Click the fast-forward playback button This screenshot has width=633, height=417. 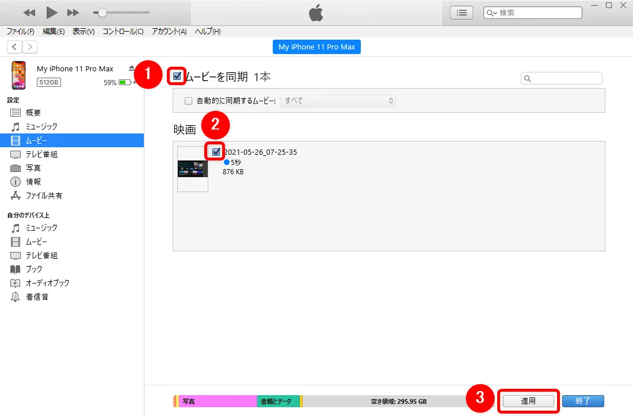pyautogui.click(x=73, y=13)
